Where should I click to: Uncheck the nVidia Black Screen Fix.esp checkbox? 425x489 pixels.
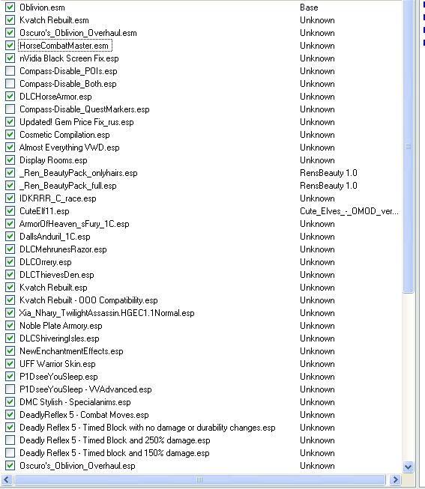click(x=10, y=58)
